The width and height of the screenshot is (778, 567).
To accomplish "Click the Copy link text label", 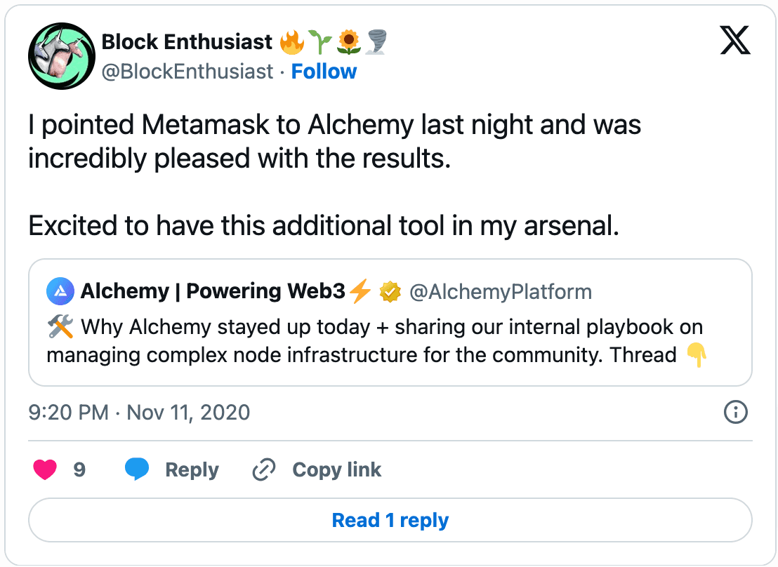I will coord(336,469).
